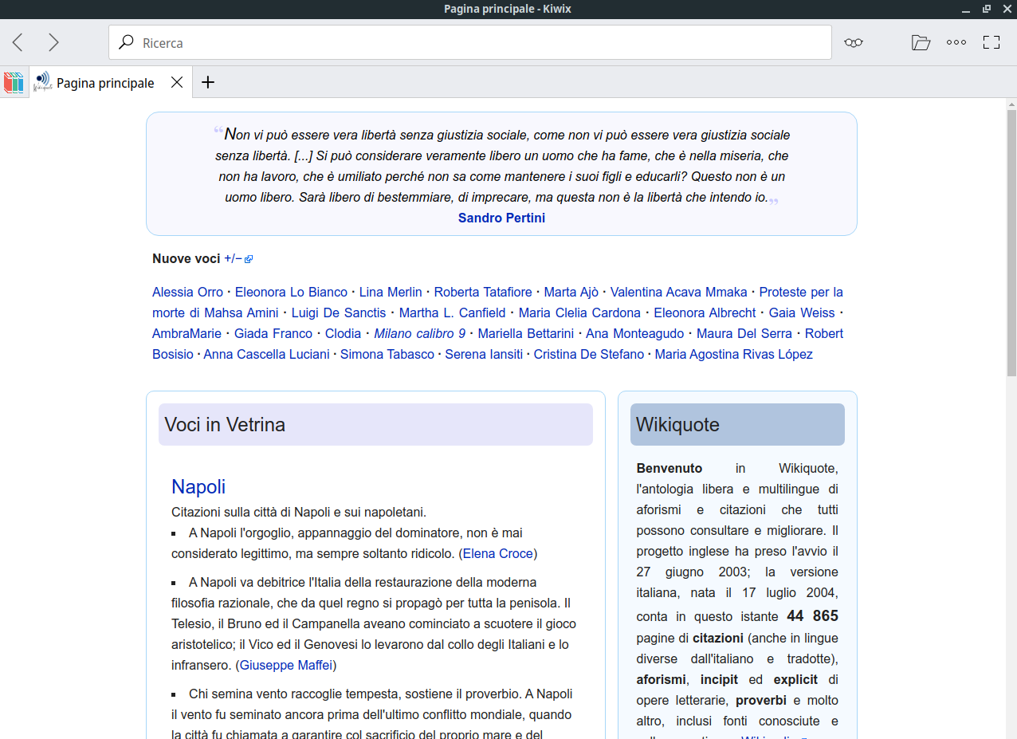Open the three-dots more menu
The height and width of the screenshot is (739, 1017).
tap(956, 43)
